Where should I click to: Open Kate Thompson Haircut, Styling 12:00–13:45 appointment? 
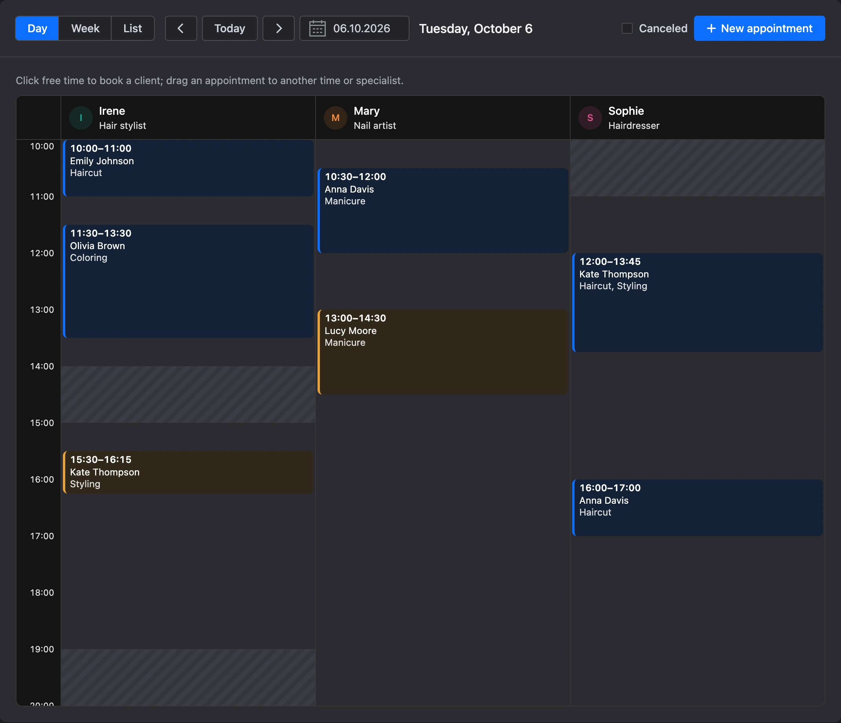click(x=697, y=303)
